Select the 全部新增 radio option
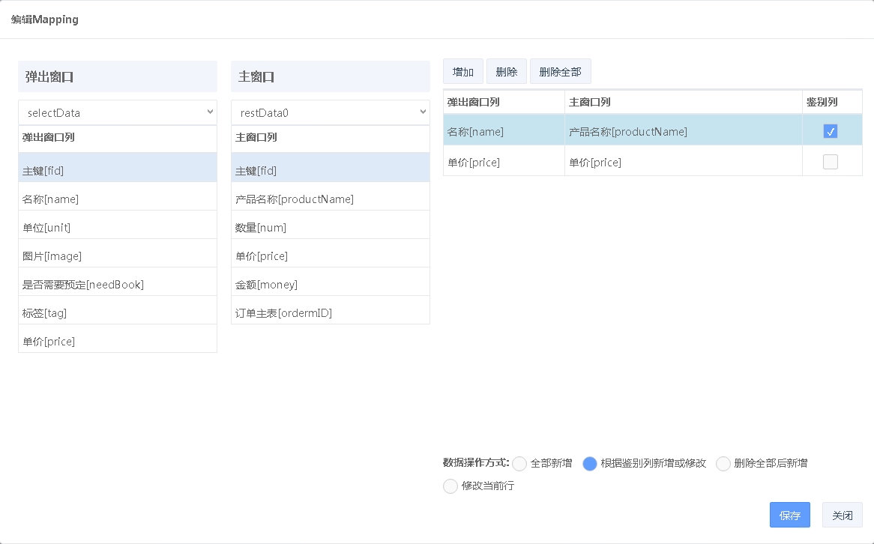 point(520,464)
